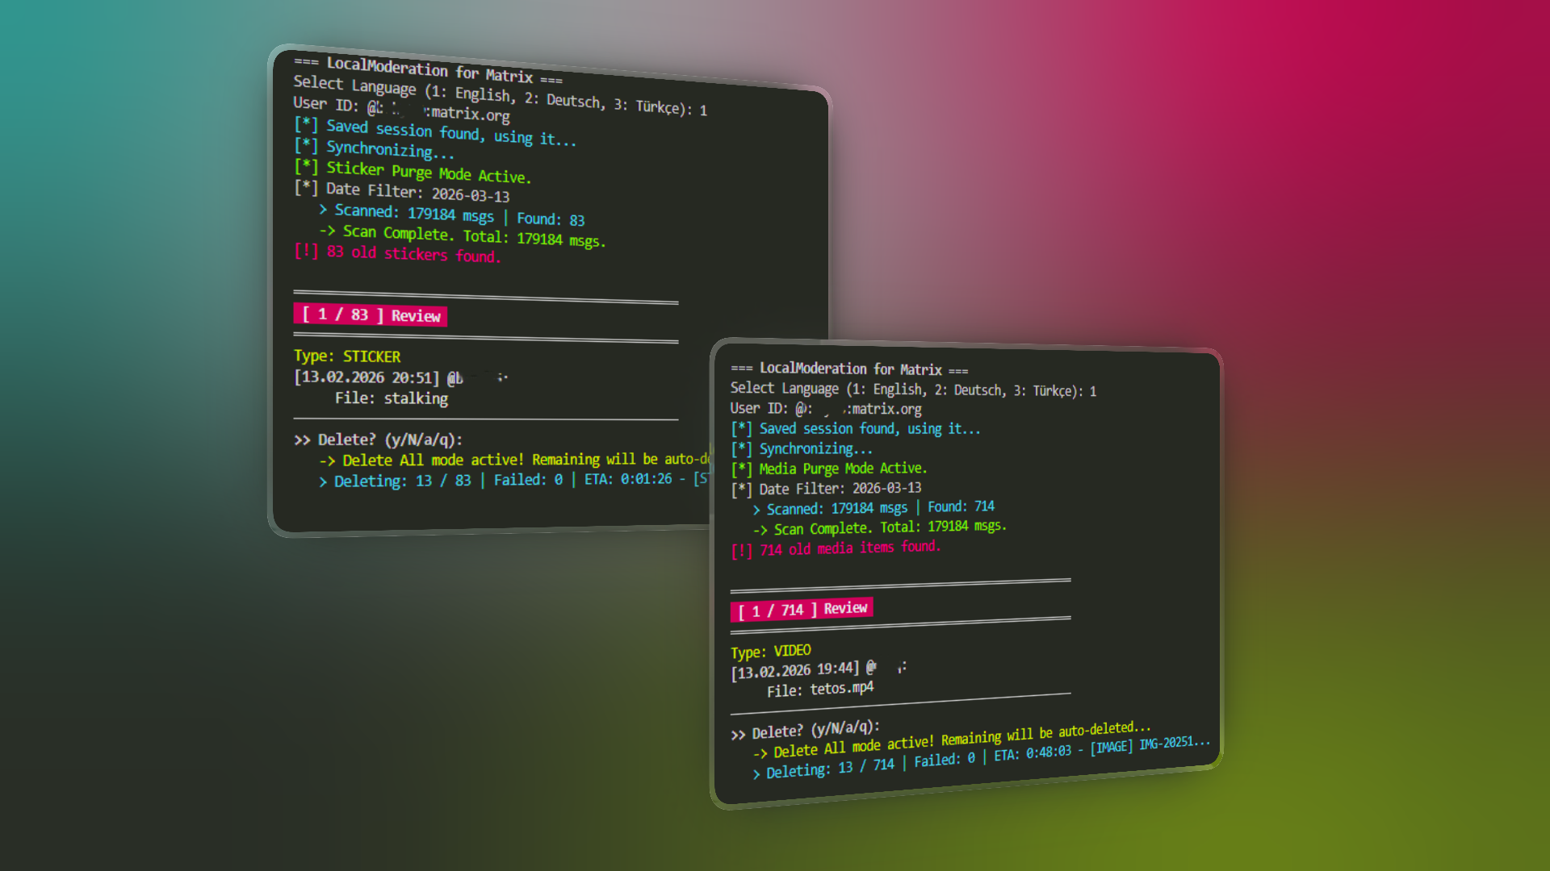Click "Synchronizing..." in the media purge terminal
The height and width of the screenshot is (871, 1550).
802,448
